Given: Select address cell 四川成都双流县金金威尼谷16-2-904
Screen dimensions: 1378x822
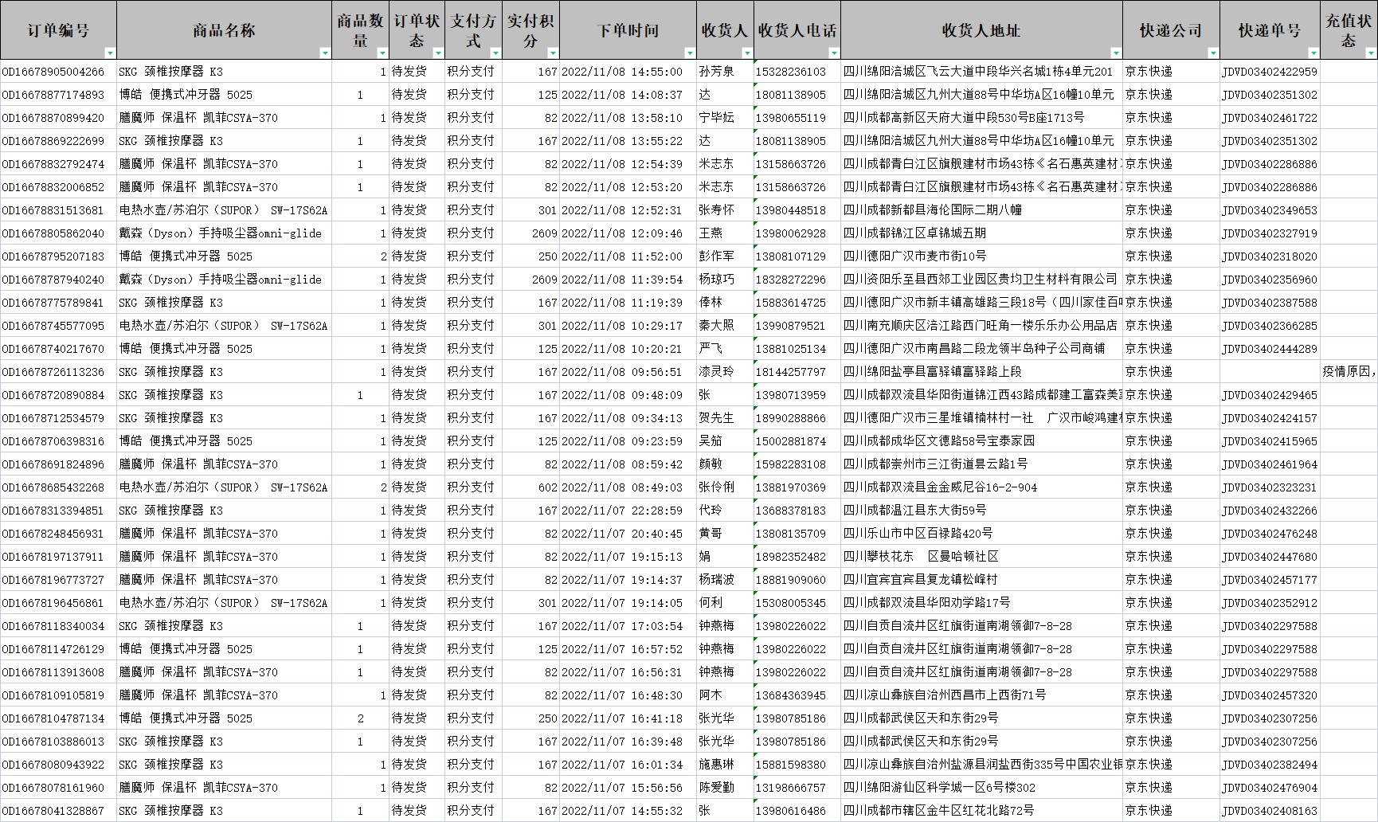Looking at the screenshot, I should coord(981,487).
